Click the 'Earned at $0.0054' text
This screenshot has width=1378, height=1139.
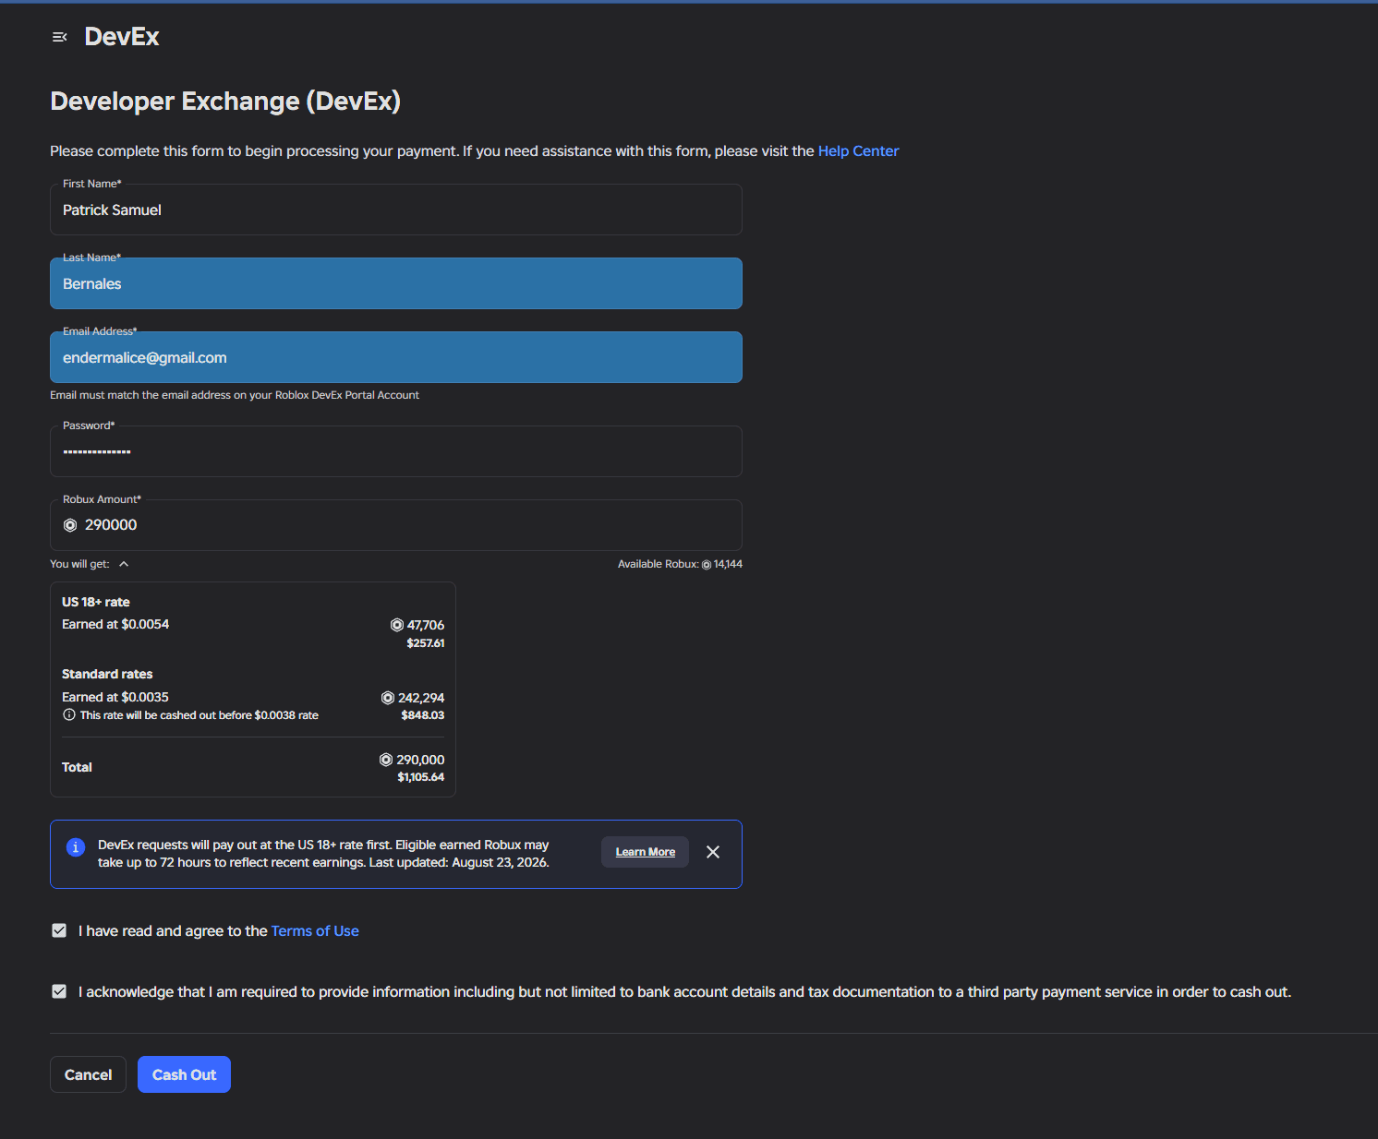tap(115, 625)
